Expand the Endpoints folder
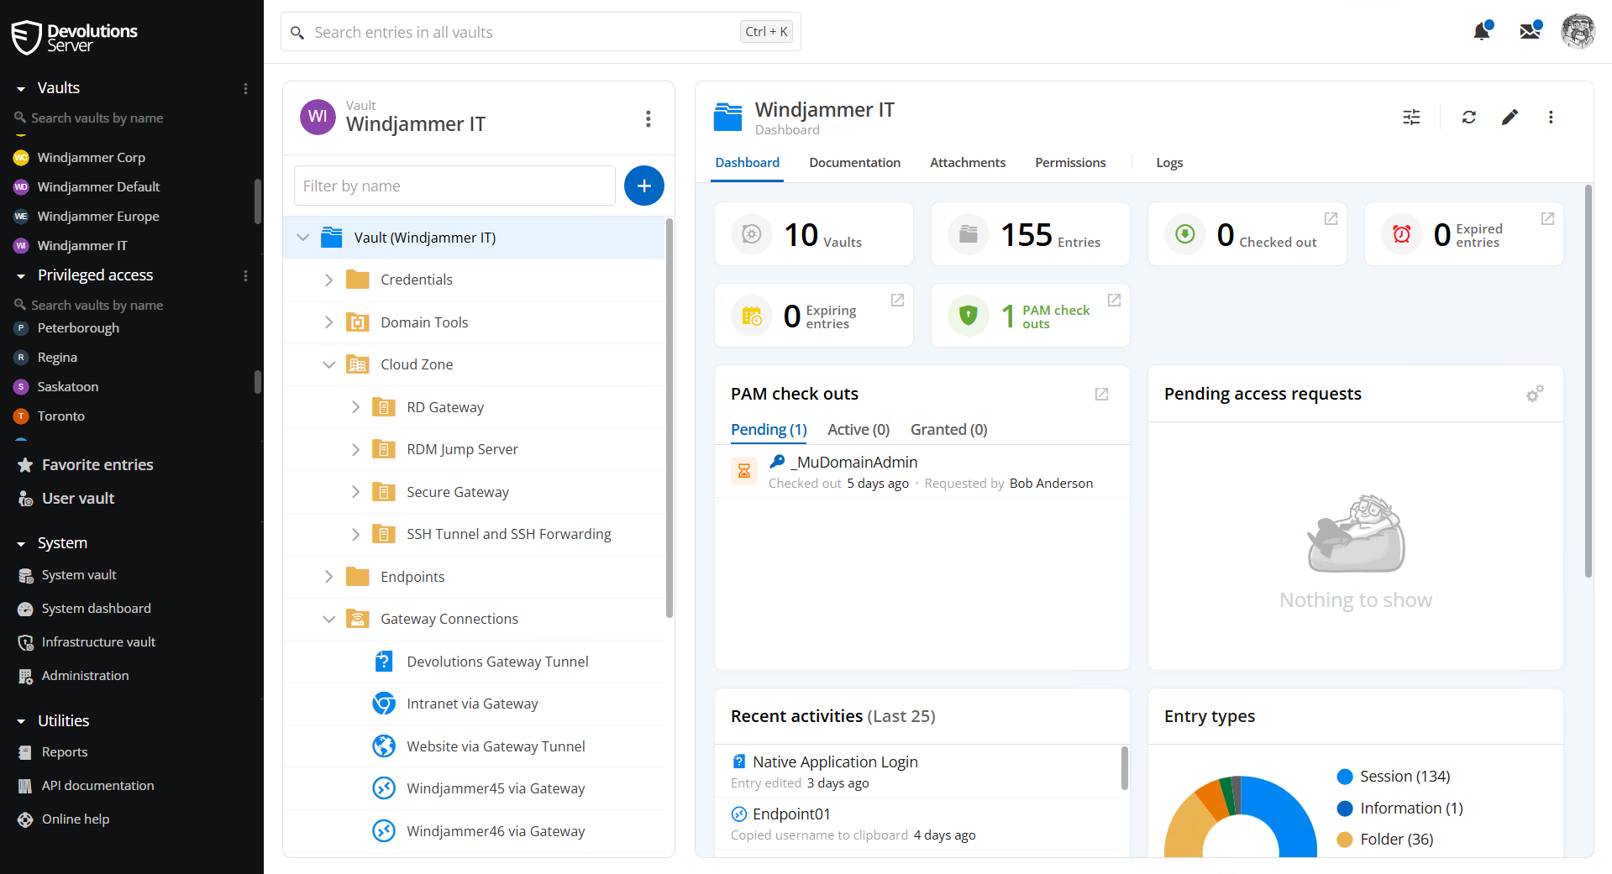Viewport: 1612px width, 874px height. click(x=328, y=577)
